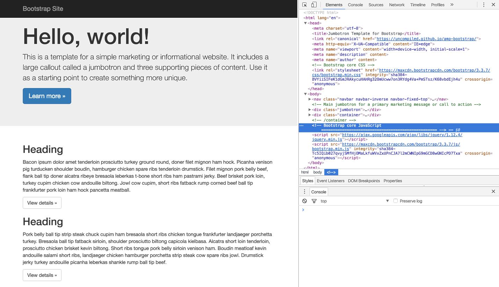Select the meta charset utf-8 node

[x=338, y=28]
